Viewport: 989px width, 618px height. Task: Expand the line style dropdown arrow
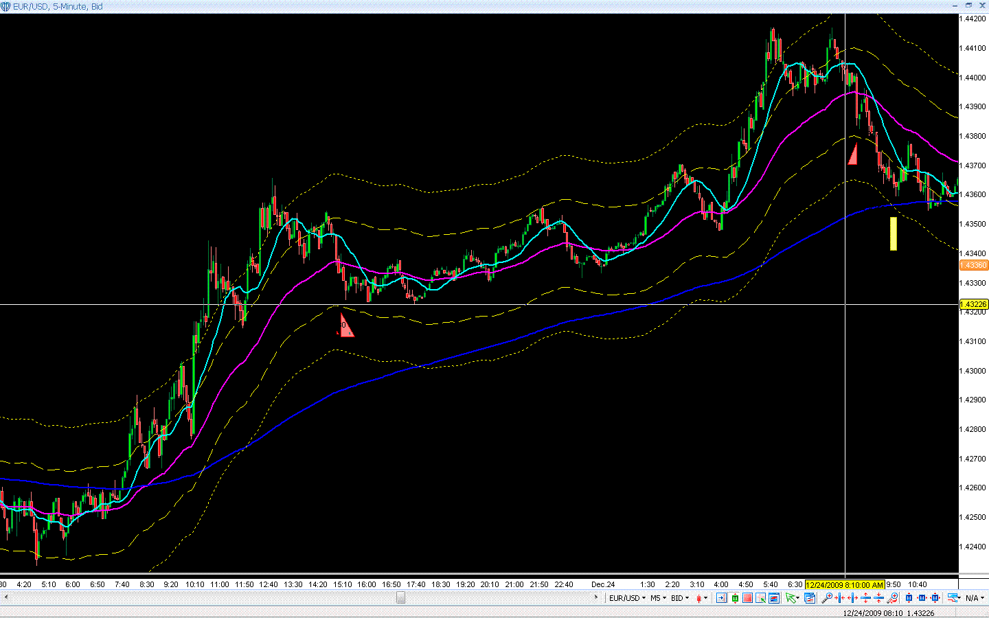pyautogui.click(x=960, y=598)
